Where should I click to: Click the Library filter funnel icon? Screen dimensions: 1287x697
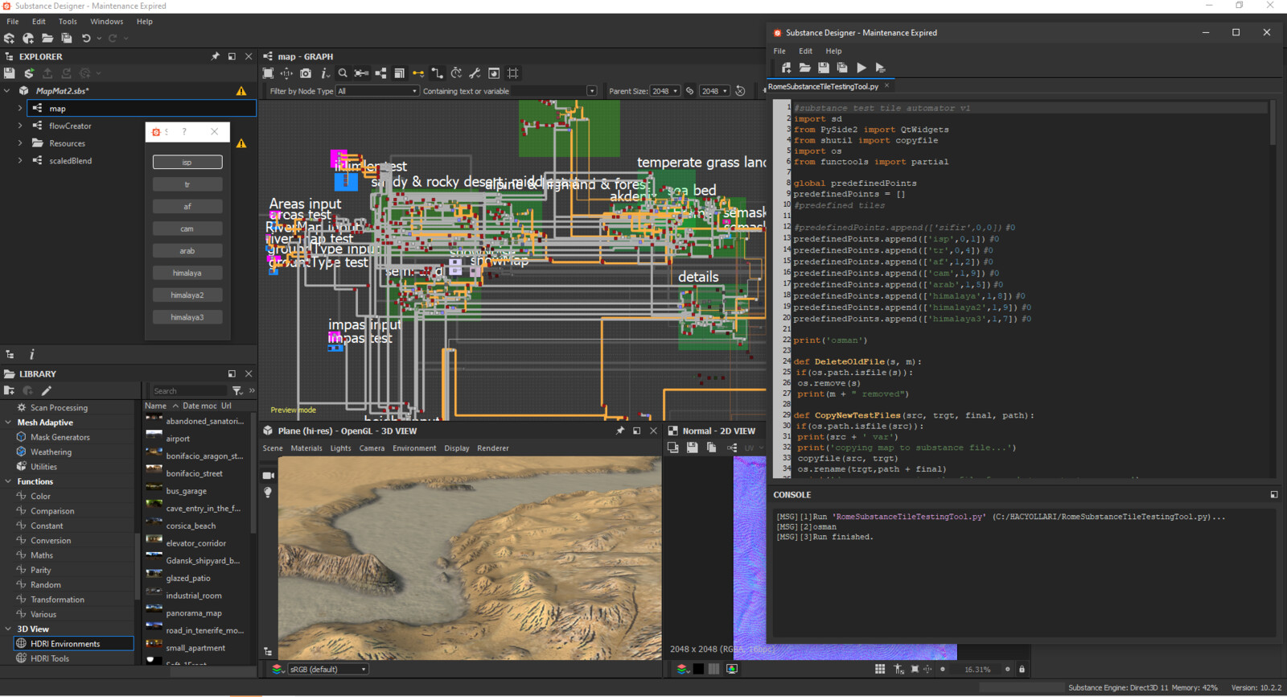[237, 391]
